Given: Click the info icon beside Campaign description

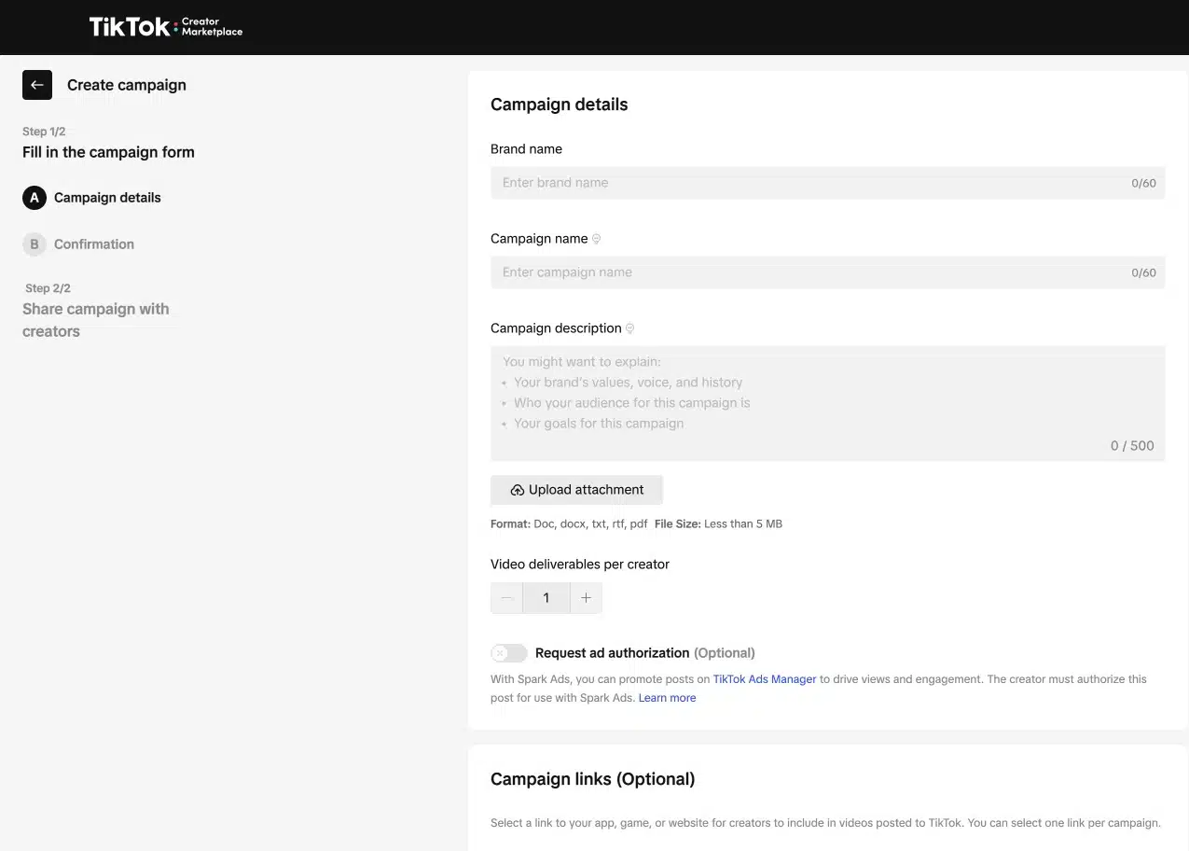Looking at the screenshot, I should pos(630,328).
